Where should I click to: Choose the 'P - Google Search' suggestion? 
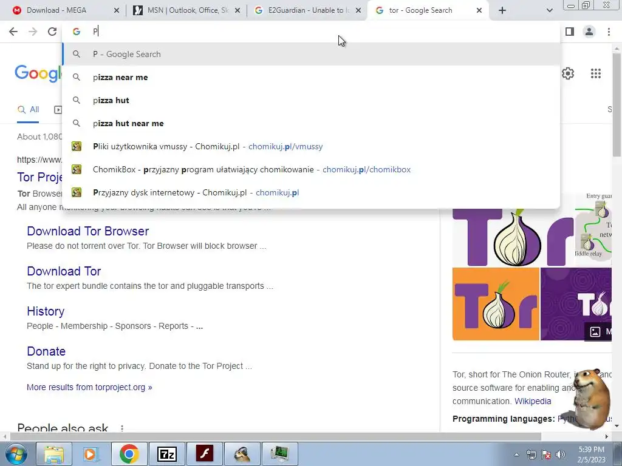(311, 54)
